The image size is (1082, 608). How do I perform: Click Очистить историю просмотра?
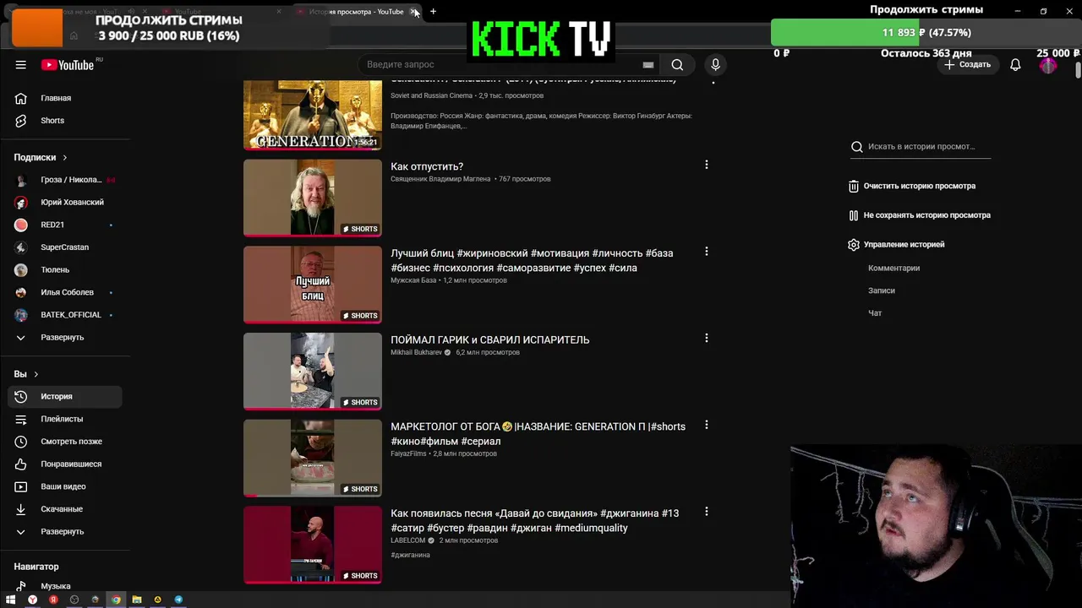point(912,186)
